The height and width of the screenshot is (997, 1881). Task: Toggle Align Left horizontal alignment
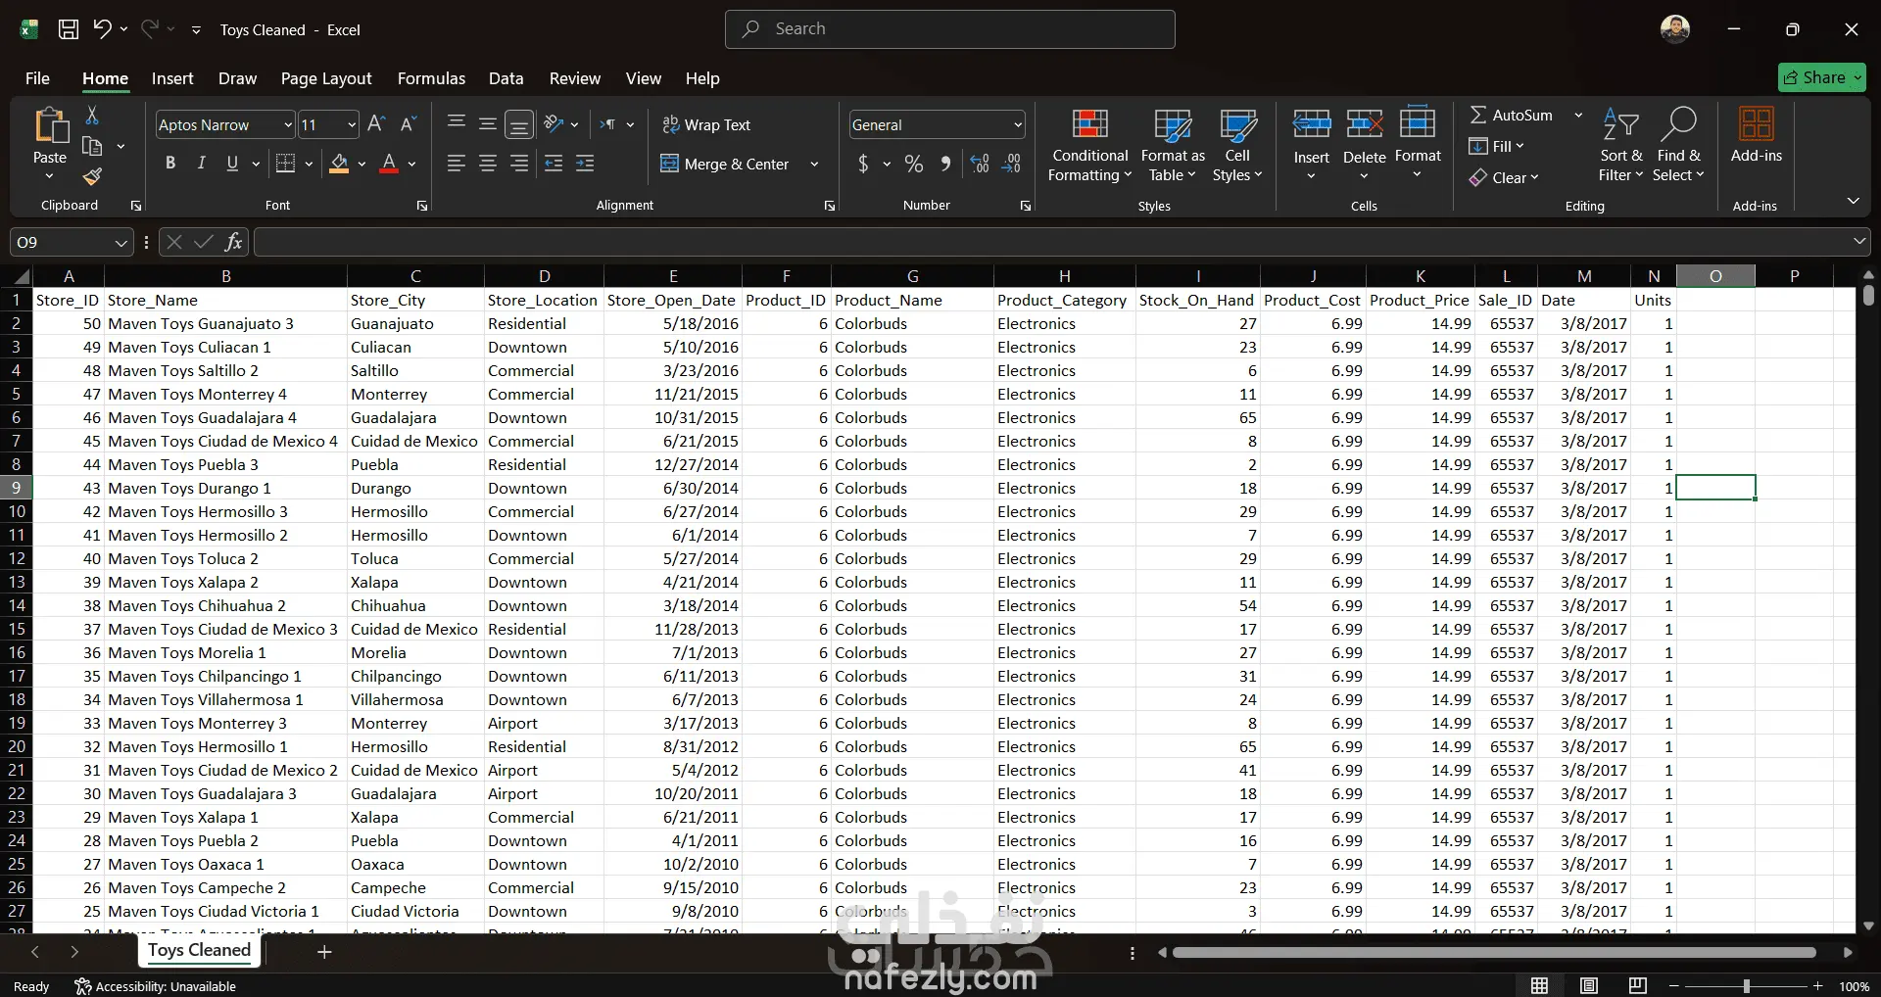[x=457, y=164]
